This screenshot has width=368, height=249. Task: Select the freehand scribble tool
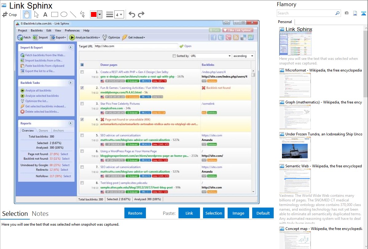click(82, 14)
